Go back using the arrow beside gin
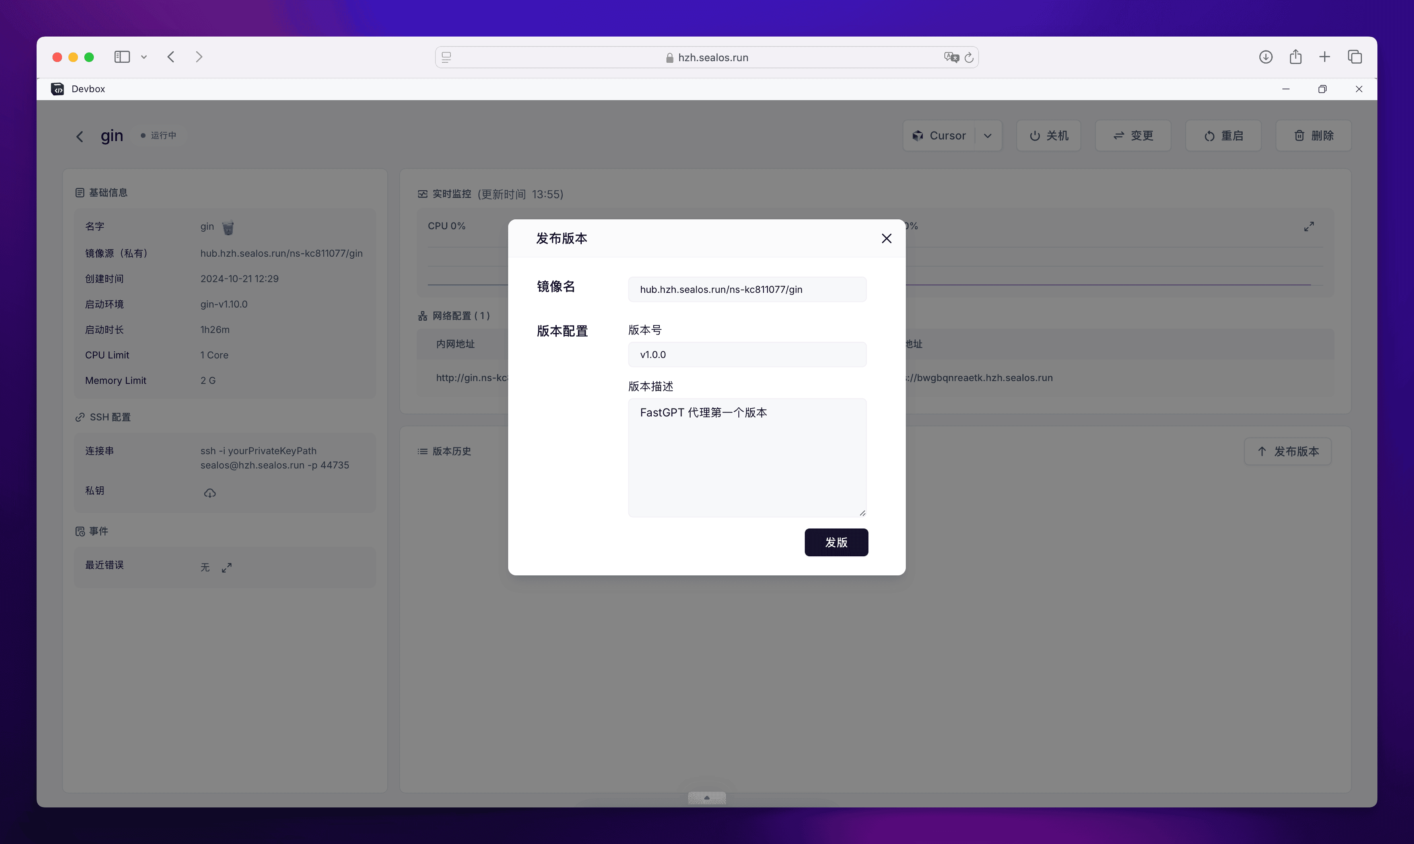1414x844 pixels. [x=80, y=137]
